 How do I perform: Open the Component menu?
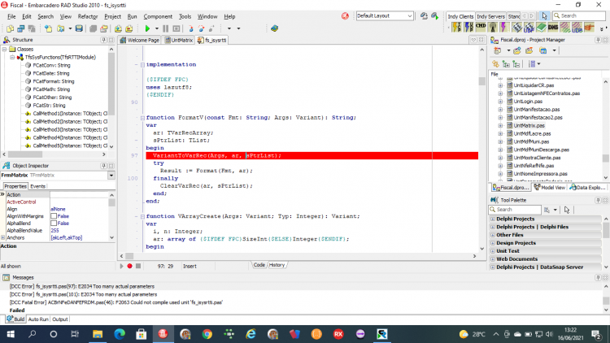pos(158,16)
